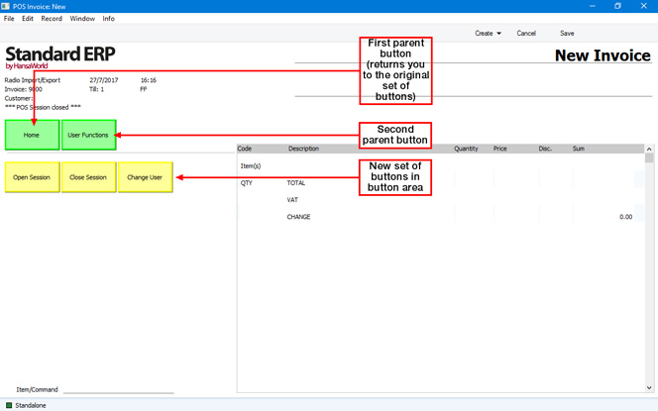Click the Standard ERP logo
Image resolution: width=658 pixels, height=411 pixels.
tap(60, 57)
